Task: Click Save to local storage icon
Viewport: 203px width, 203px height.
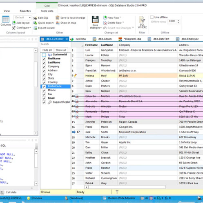Action: pos(58,18)
